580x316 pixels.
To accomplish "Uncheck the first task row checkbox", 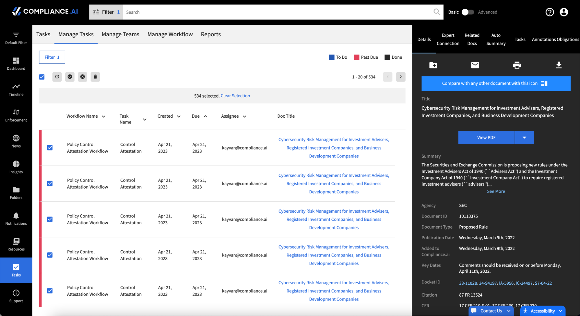I will pyautogui.click(x=50, y=148).
